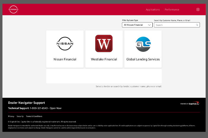The image size is (208, 138).
Task: Click the empty white panel below lender cards
Action: click(x=104, y=76)
